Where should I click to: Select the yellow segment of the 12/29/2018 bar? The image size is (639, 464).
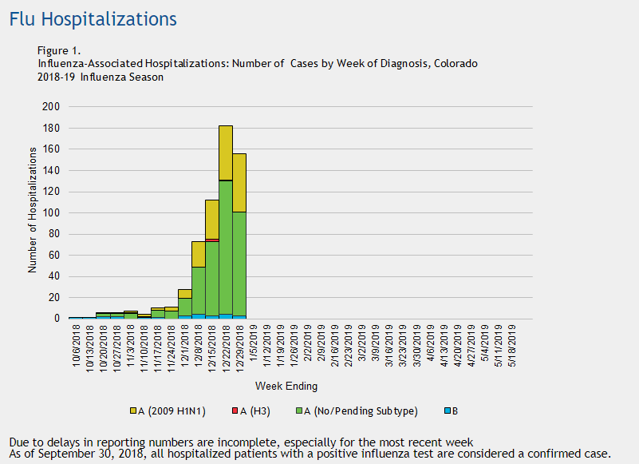coord(239,182)
